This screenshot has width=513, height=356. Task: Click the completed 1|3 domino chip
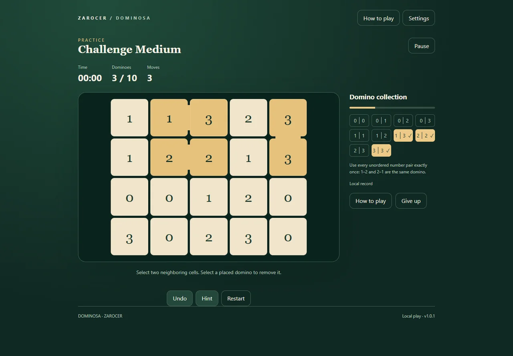403,135
